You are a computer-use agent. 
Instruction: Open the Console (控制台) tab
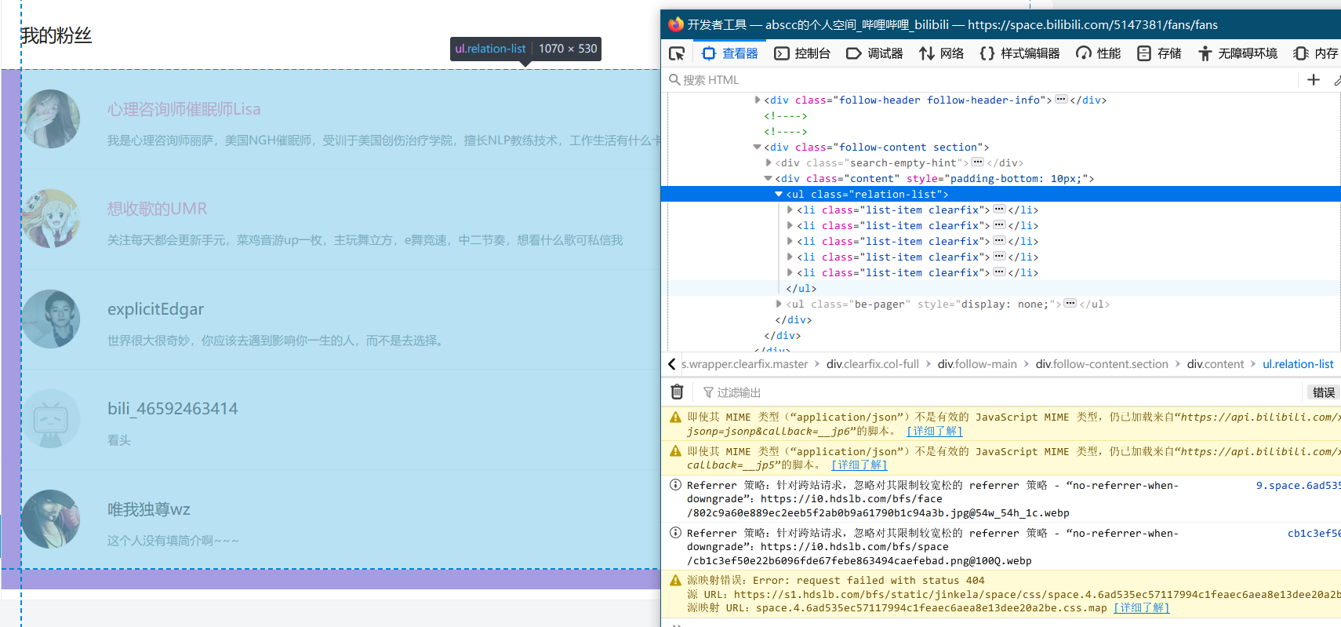click(x=802, y=53)
